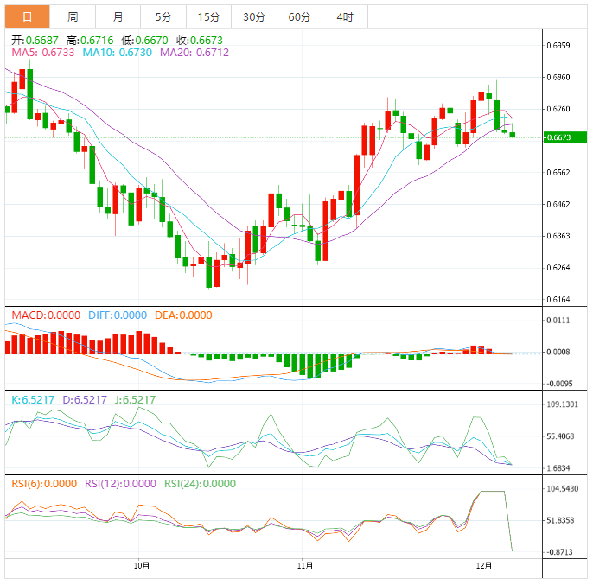
Task: Choose the 60分 interval tab
Action: [299, 16]
